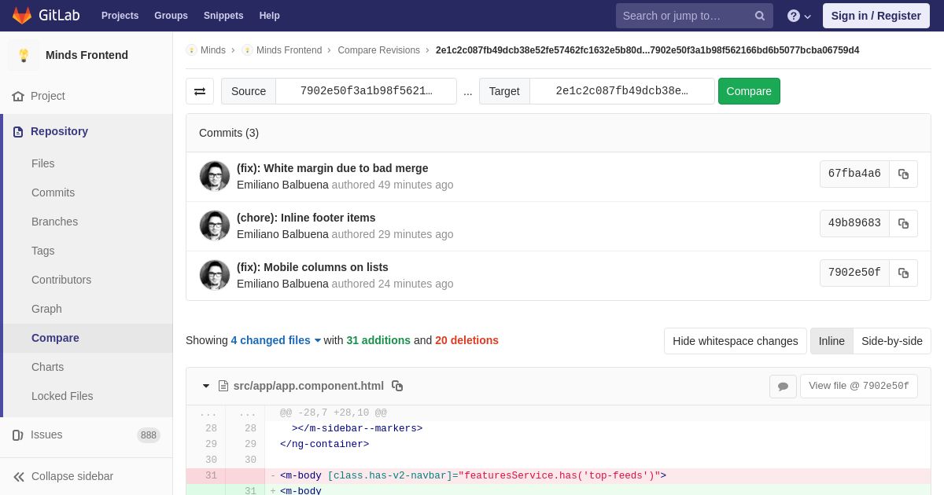Screen dimensions: 944x495
Task: Open commit White margin due to bad merge
Action: 332,168
